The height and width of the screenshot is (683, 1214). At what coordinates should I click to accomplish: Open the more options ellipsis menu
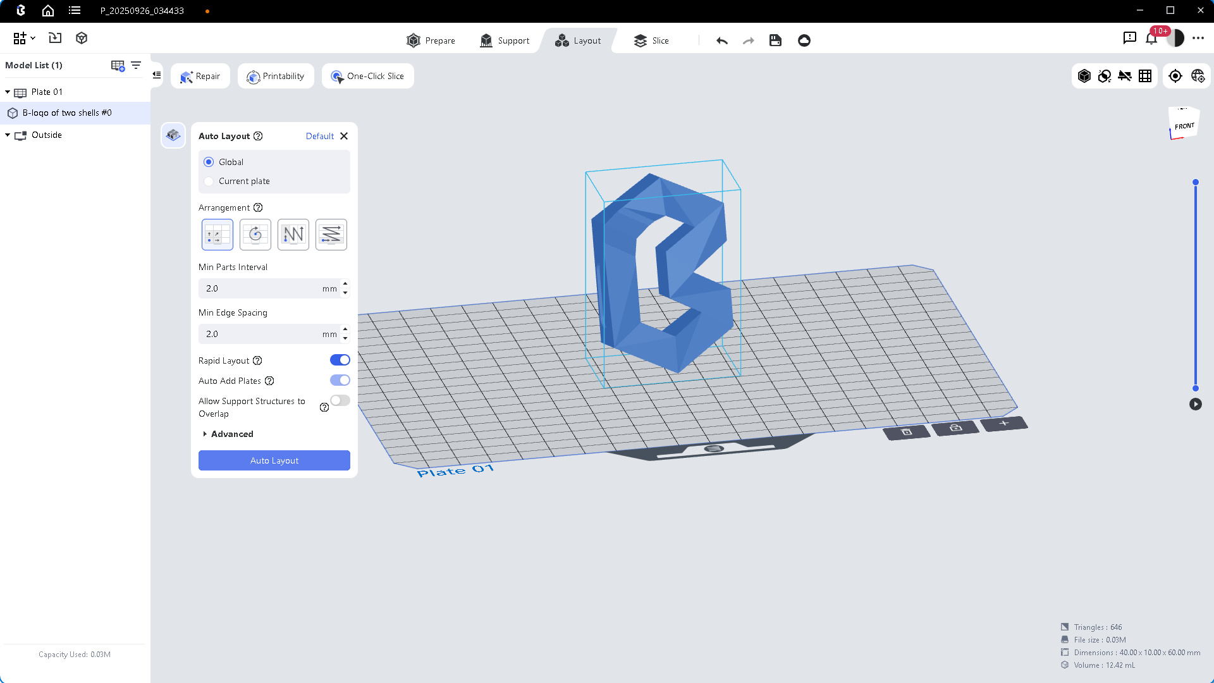point(1198,38)
